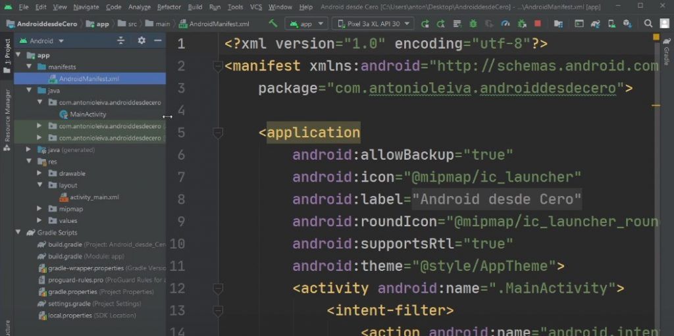Open the Analyze menu
The width and height of the screenshot is (674, 336).
pos(140,7)
